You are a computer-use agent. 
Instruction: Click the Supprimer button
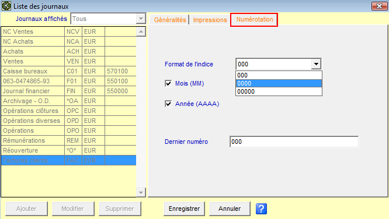120,209
